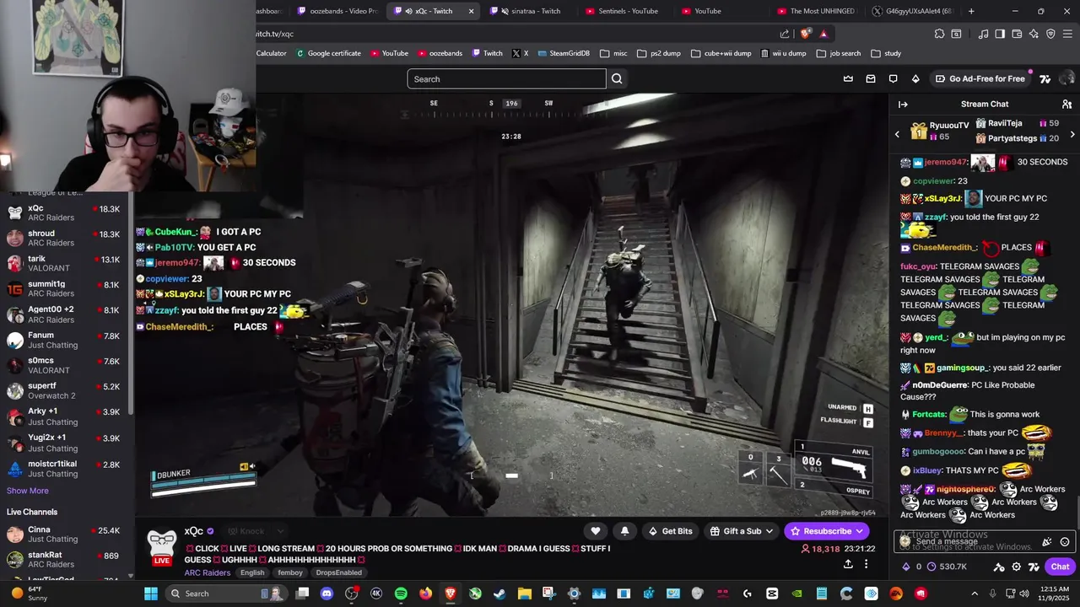Toggle the browser sidebar panel icon
The height and width of the screenshot is (607, 1080).
[1000, 34]
